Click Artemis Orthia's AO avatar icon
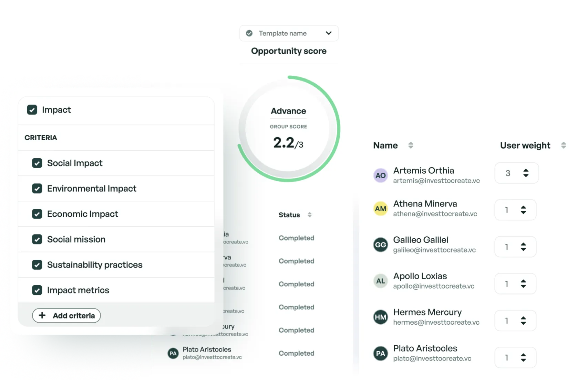Viewport: 588px width, 389px height. (380, 175)
